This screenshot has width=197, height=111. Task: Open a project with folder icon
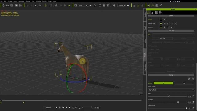pos(7,6)
